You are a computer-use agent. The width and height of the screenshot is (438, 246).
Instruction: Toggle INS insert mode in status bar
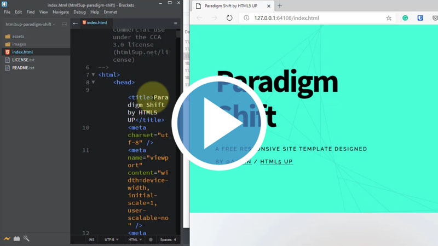click(x=91, y=239)
